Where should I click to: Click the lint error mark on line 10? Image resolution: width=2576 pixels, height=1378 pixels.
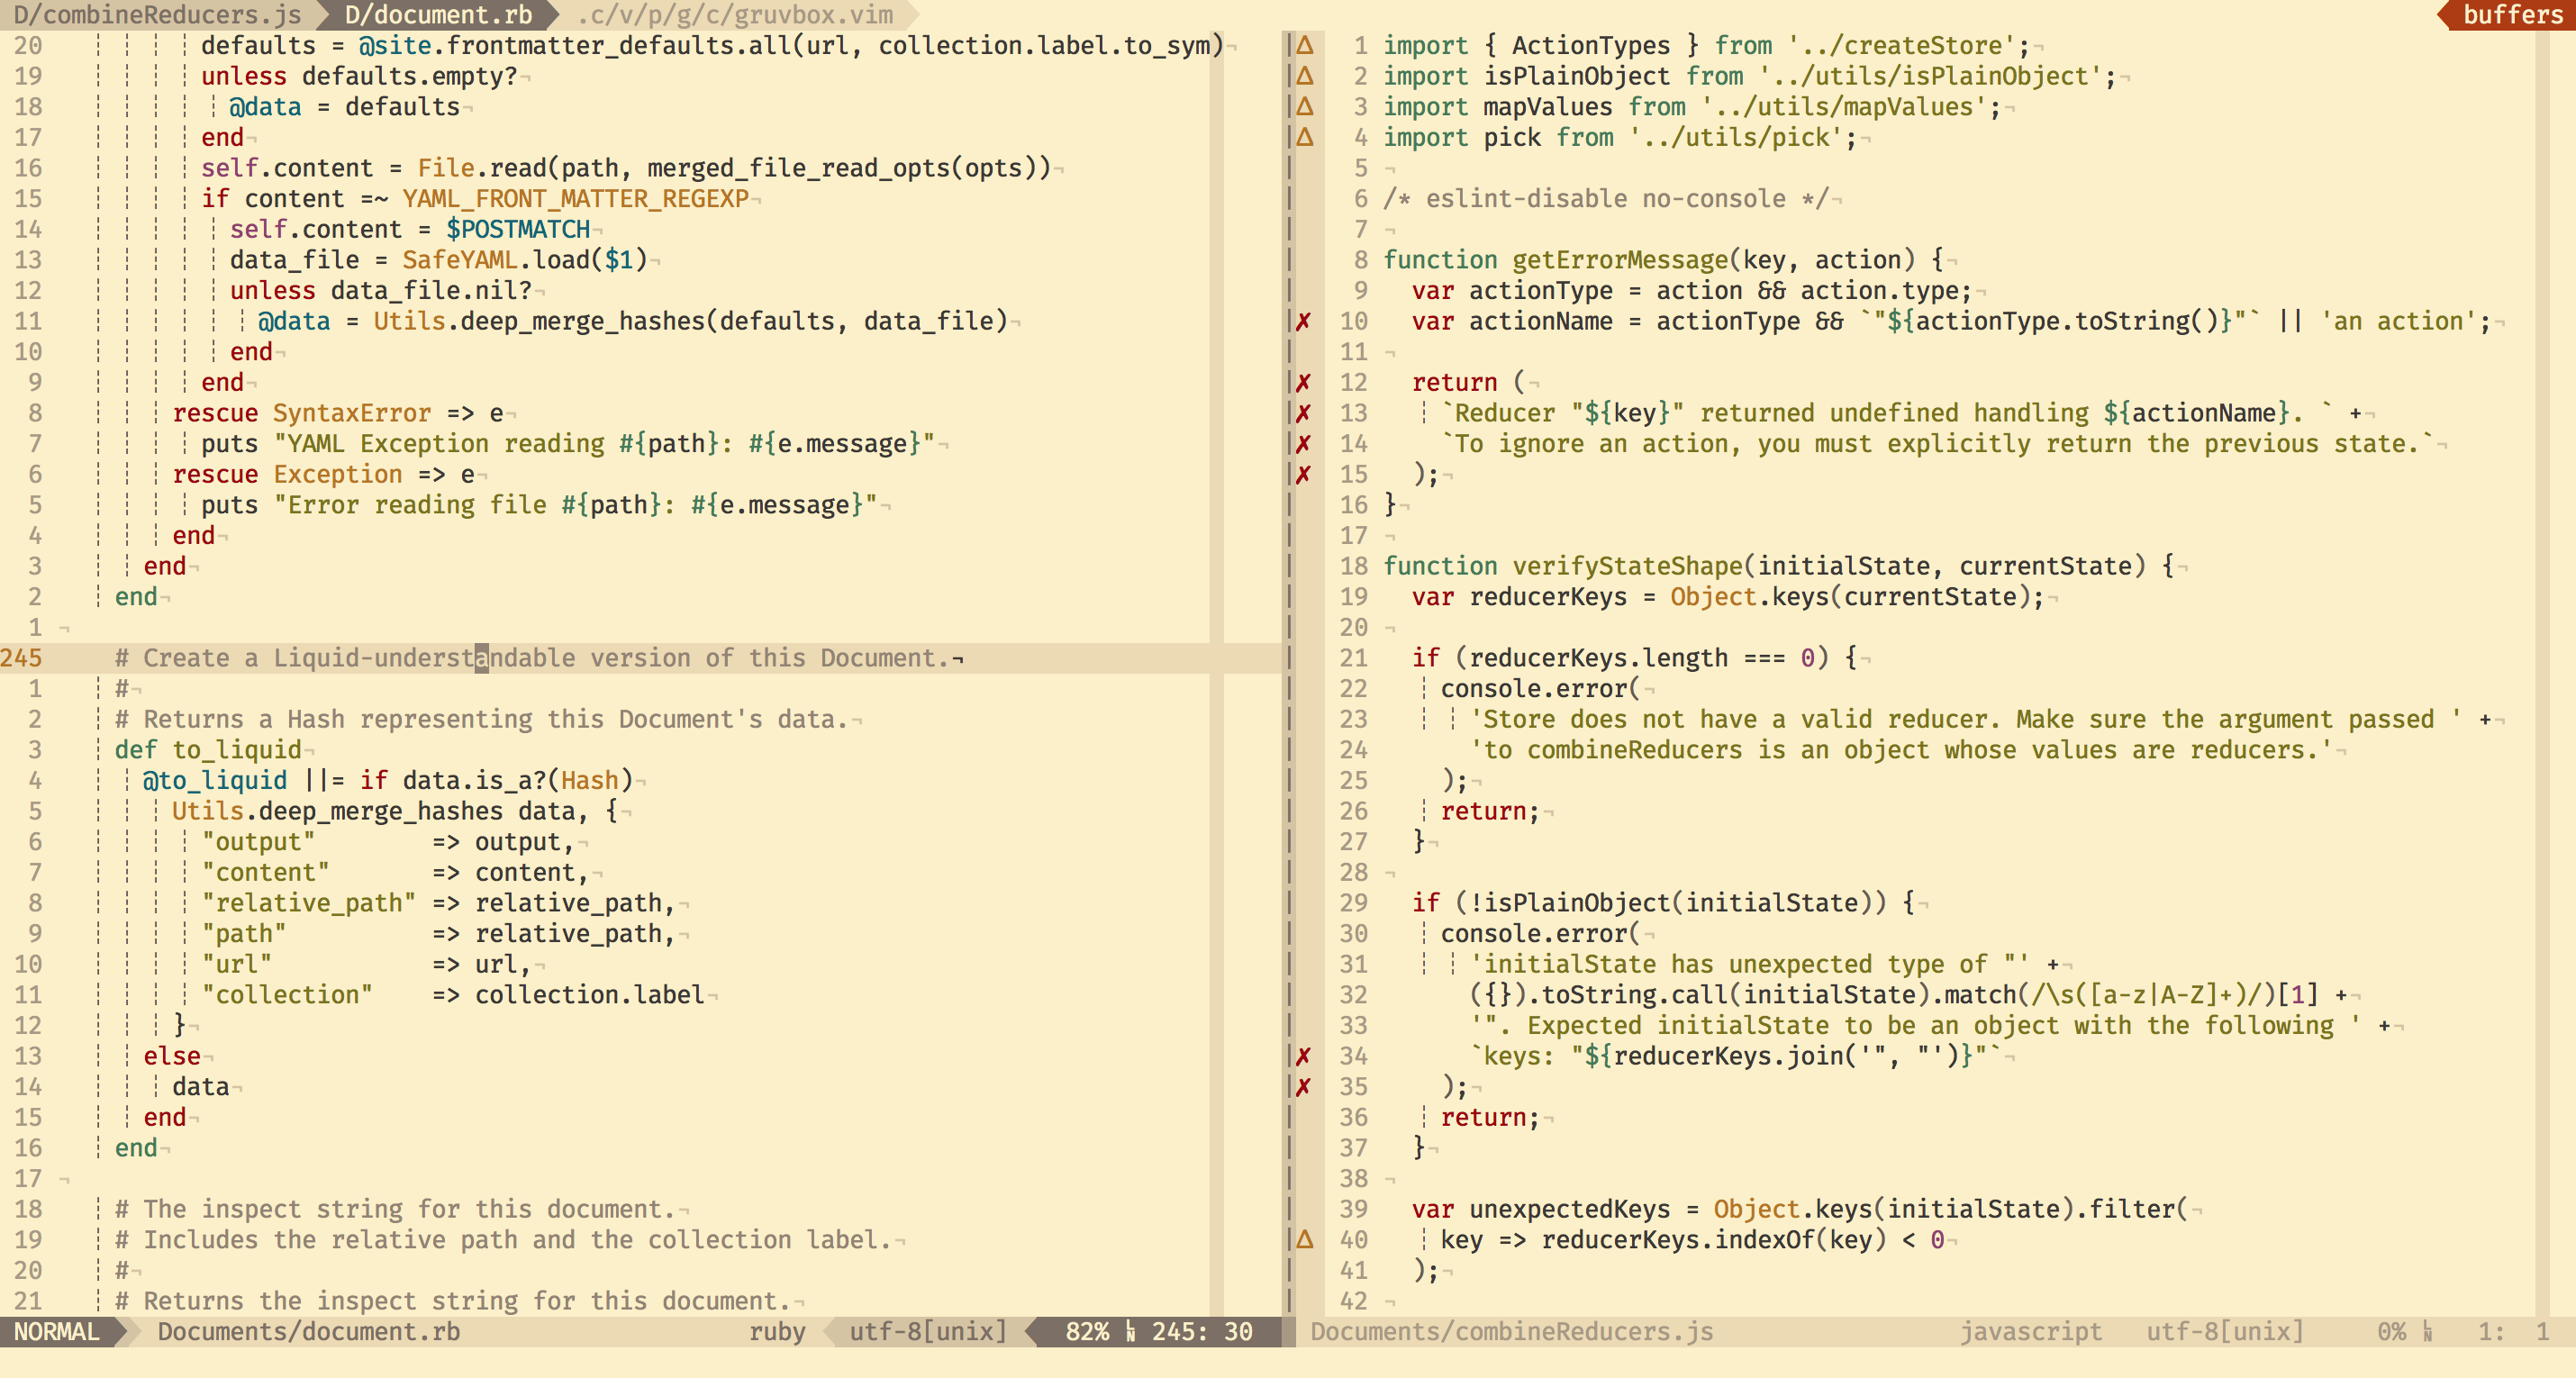(x=1304, y=321)
